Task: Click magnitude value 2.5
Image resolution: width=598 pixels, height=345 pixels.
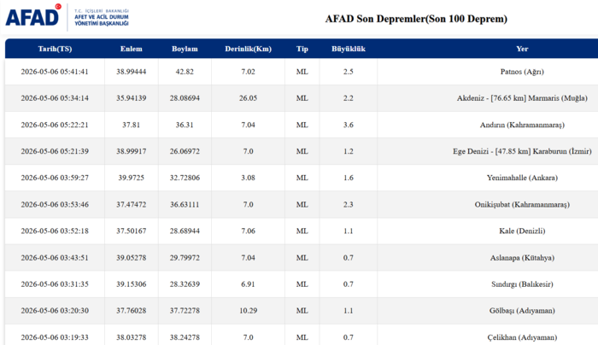Action: tap(349, 72)
